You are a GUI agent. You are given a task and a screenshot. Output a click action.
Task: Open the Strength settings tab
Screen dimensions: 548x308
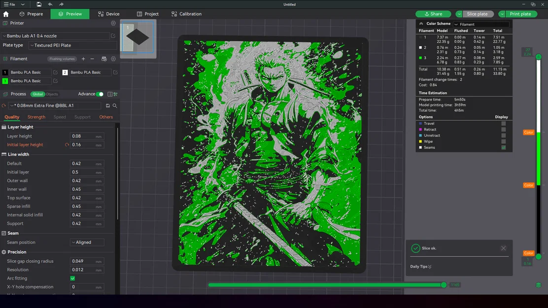point(36,117)
